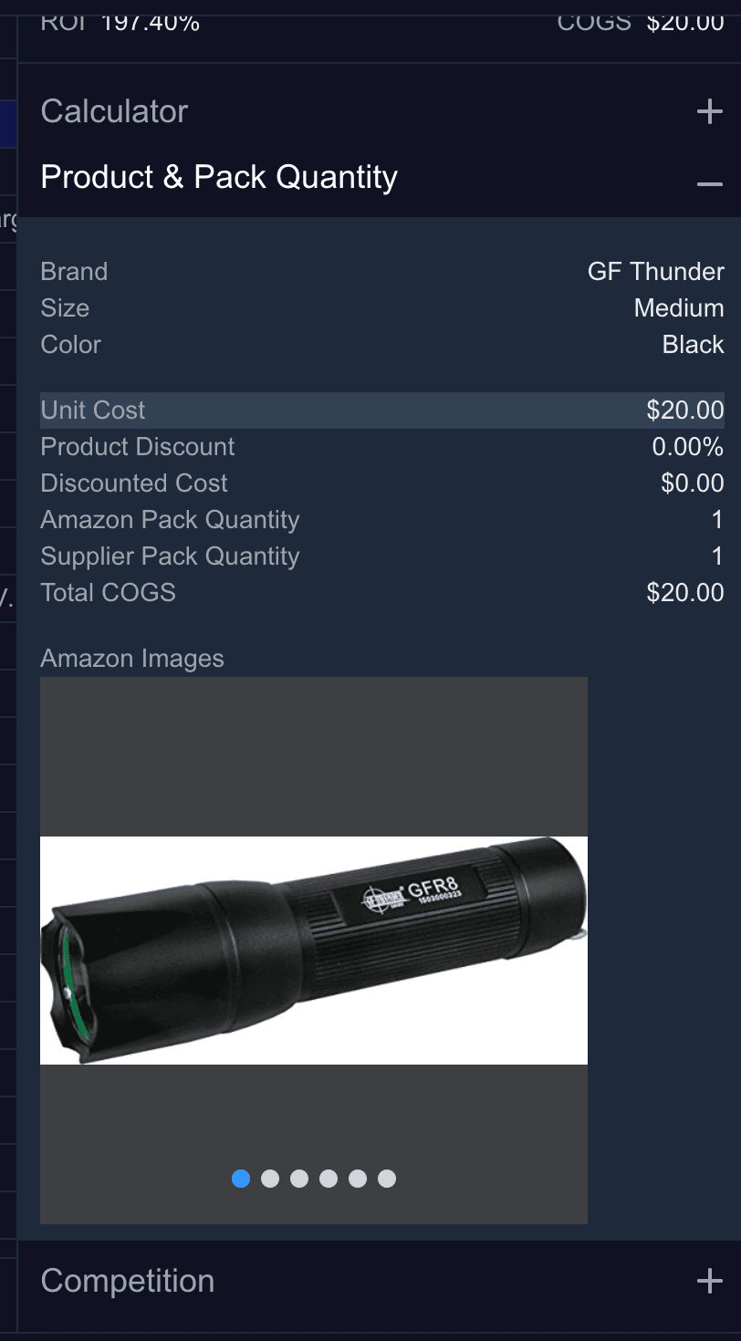Select the first blue carousel dot
The width and height of the screenshot is (741, 1341).
click(x=241, y=1179)
